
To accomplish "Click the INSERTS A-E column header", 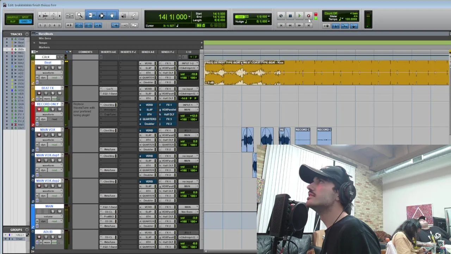I will (108, 52).
